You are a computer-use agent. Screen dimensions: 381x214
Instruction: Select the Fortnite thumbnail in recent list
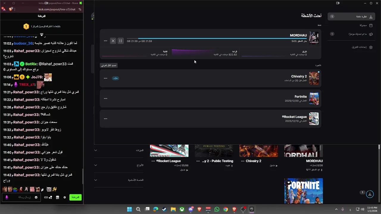pos(314,98)
